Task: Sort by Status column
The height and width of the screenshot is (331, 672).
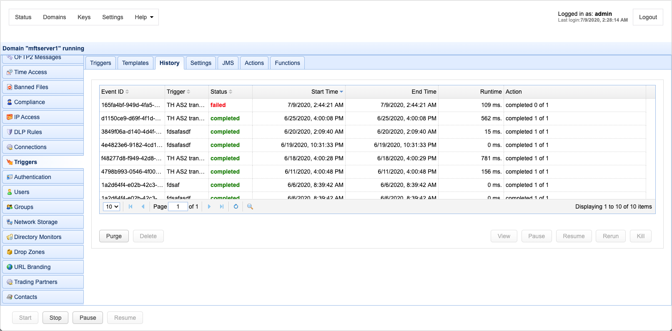Action: (221, 92)
